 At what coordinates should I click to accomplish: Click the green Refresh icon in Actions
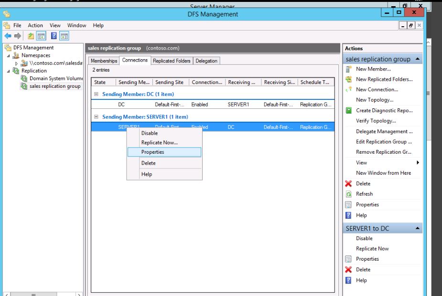click(x=349, y=194)
